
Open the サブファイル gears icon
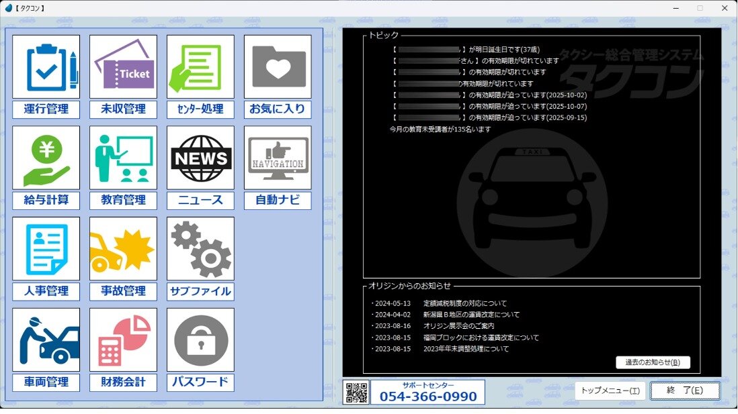tap(200, 249)
